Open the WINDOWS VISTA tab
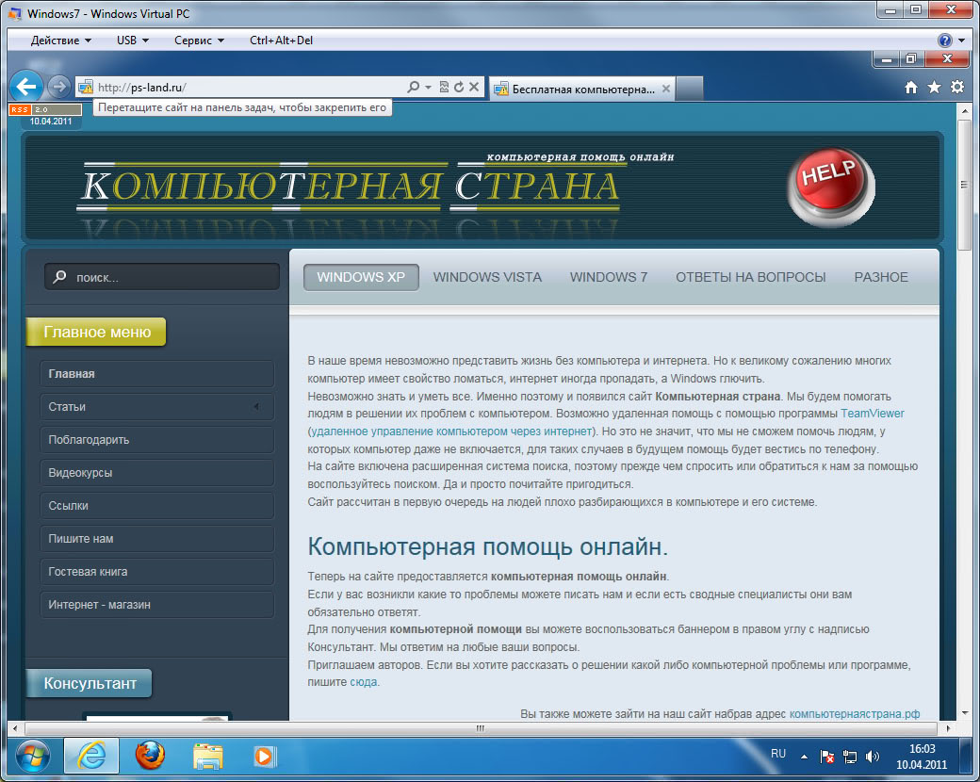This screenshot has width=980, height=782. coord(487,277)
